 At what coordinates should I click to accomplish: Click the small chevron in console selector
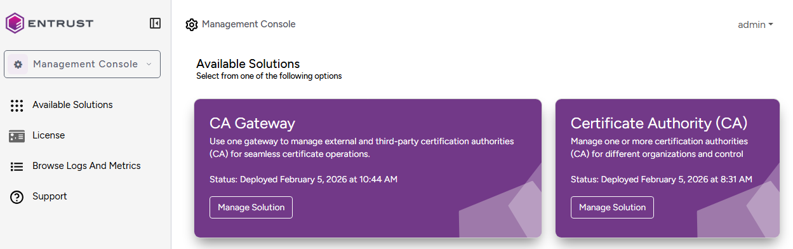coord(149,64)
